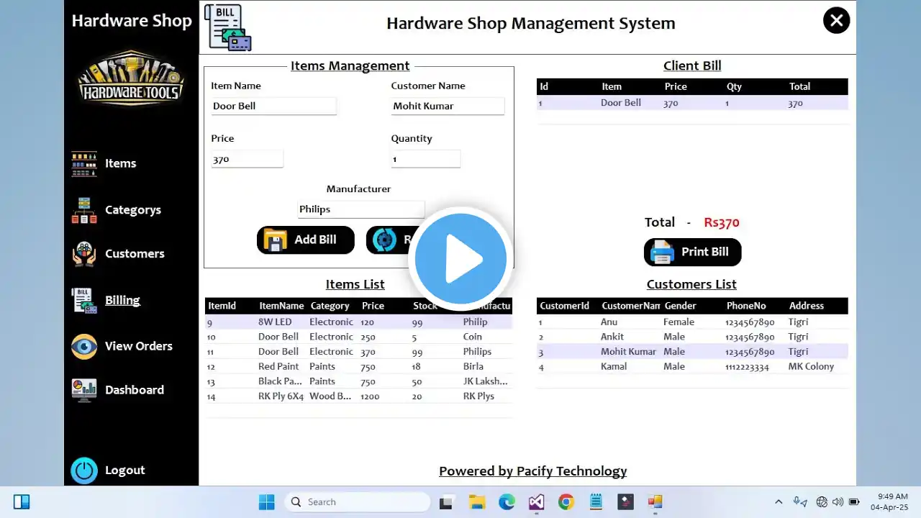Open the View Orders page

tap(139, 346)
